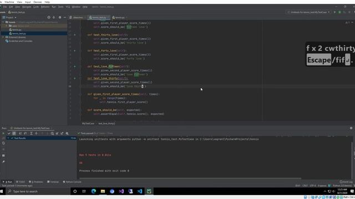Toggle show passed tests checkmark icon
The image size is (355, 199).
pyautogui.click(x=9, y=133)
